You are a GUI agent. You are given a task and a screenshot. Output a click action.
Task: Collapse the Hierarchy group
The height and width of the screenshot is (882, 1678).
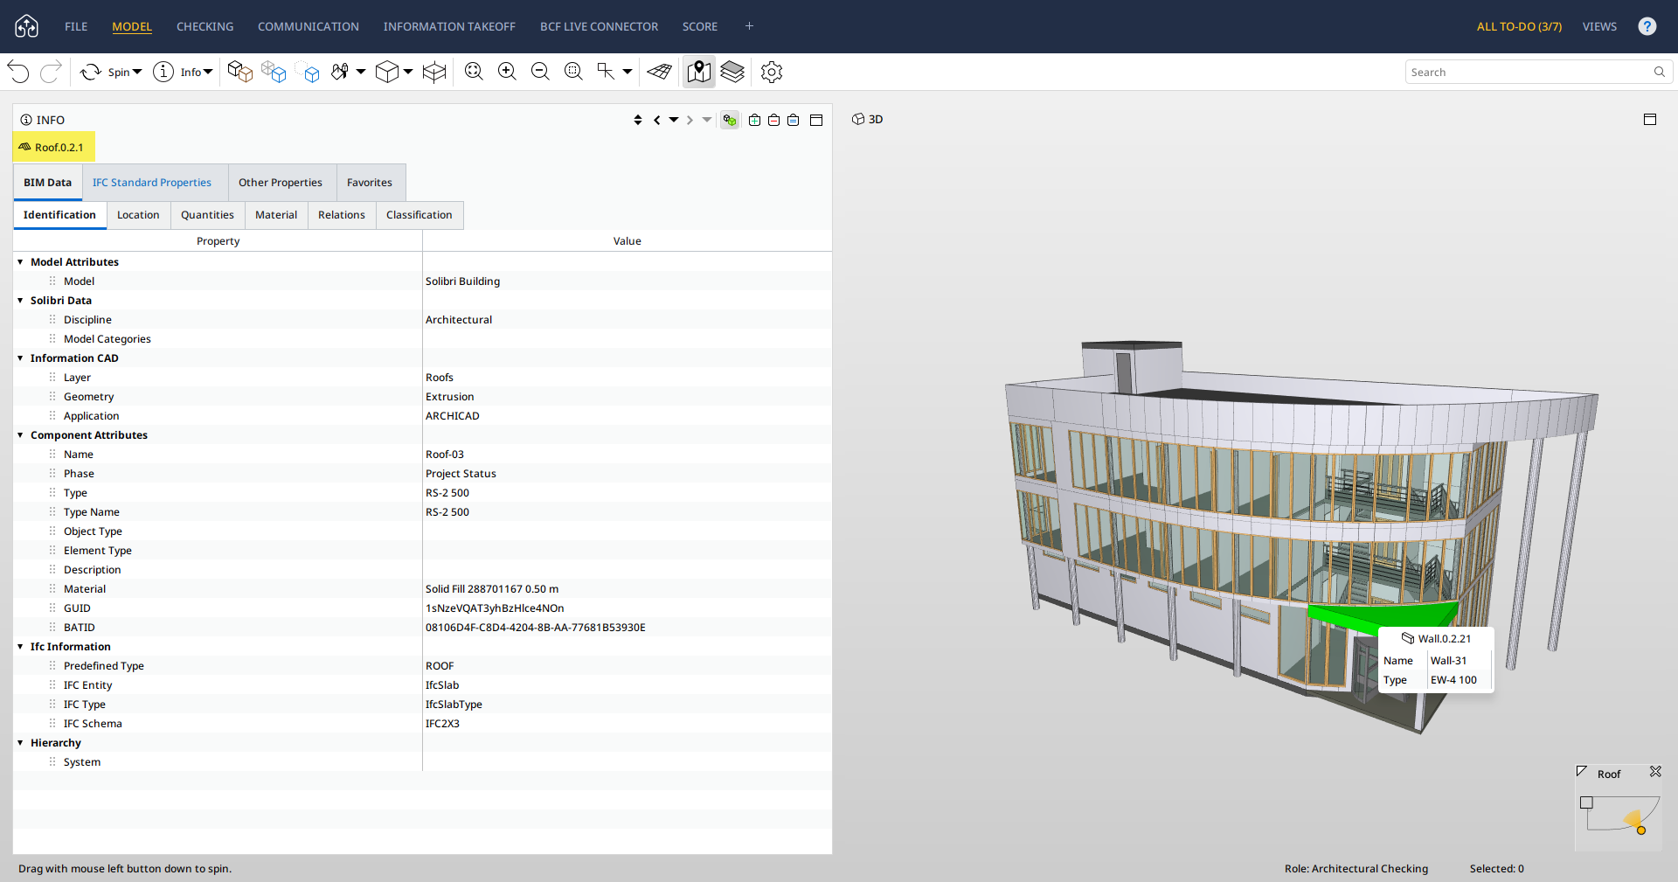click(20, 743)
